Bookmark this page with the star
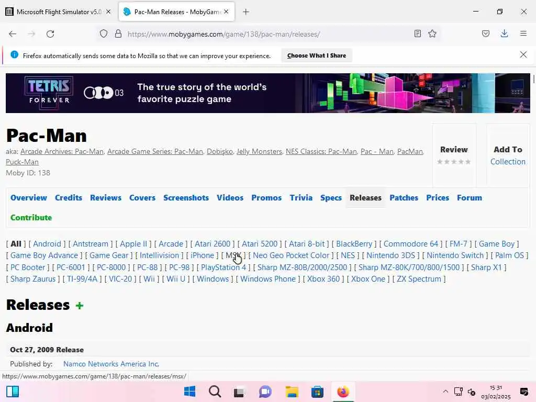The height and width of the screenshot is (402, 536). click(x=432, y=33)
